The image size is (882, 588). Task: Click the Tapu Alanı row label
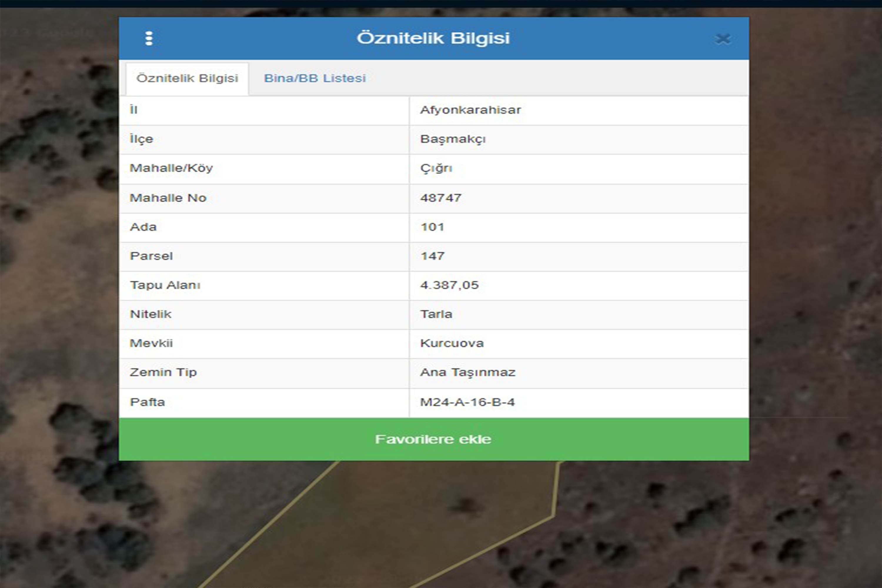coord(165,285)
